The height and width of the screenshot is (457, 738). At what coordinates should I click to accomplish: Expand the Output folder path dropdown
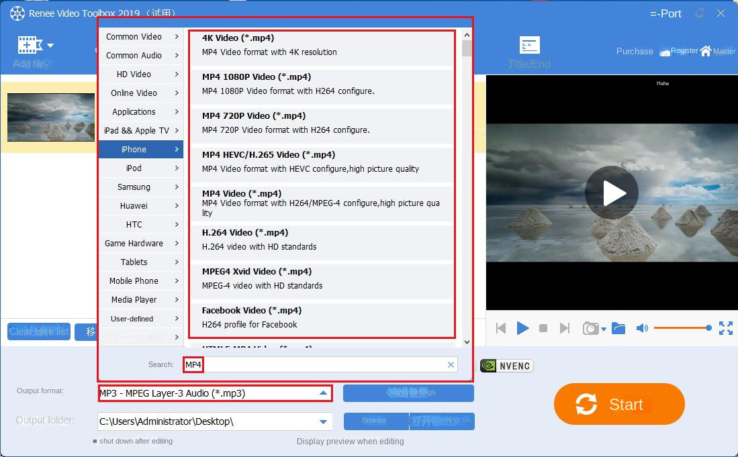(x=324, y=421)
